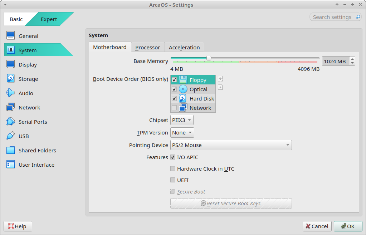Screen dimensions: 366x235
Task: Open User Interface layout icon
Action: click(10, 165)
